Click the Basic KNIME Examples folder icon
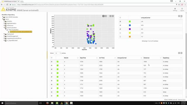 [x=4, y=17]
